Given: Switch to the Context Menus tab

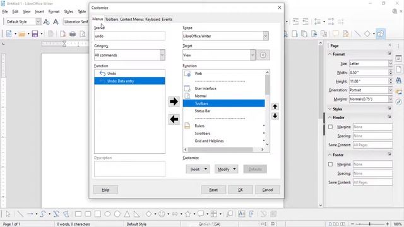Looking at the screenshot, I should pyautogui.click(x=132, y=20).
